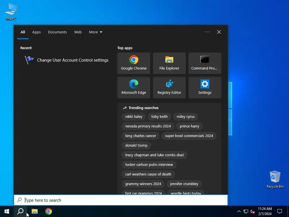This screenshot has height=217, width=289.
Task: Launch Command Prompt tile in Top apps
Action: click(x=205, y=63)
